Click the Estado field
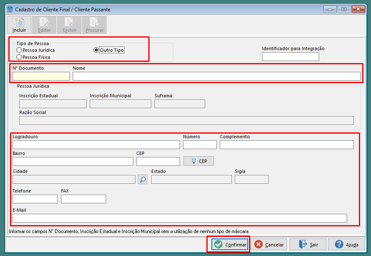The image size is (371, 256). point(191,179)
